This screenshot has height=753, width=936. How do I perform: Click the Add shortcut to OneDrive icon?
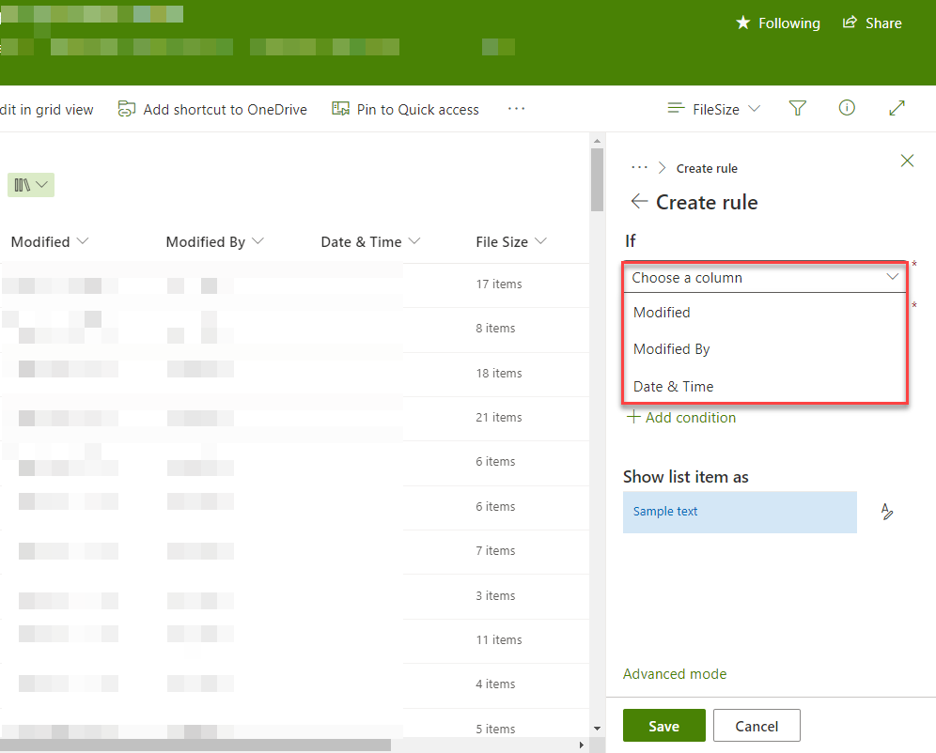coord(127,109)
